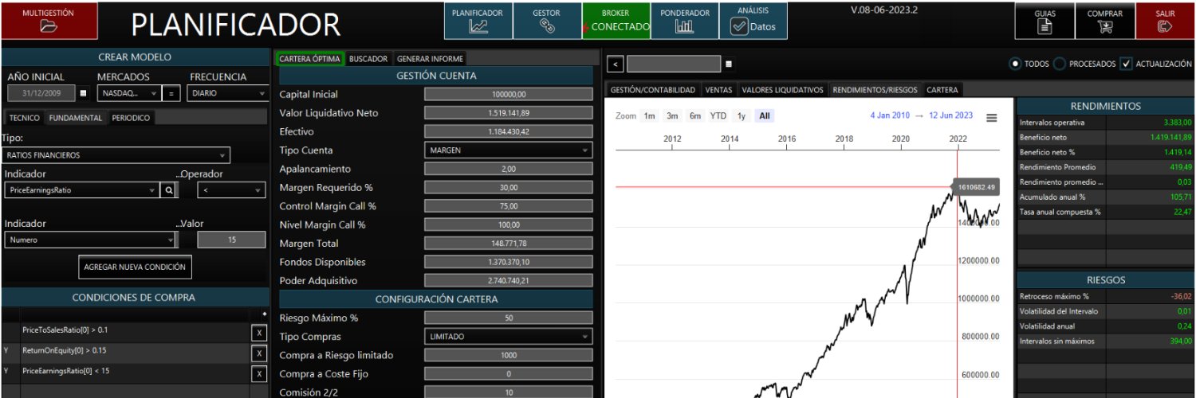Viewport: 1196px width, 398px height.
Task: Open the Gestor module
Action: pos(546,21)
